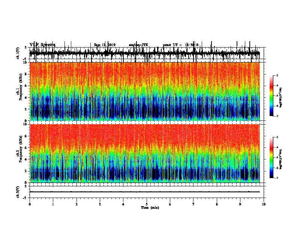Viewport: 297px width, 229px height.
Task: Select the start UT time label
Action: coord(181,45)
